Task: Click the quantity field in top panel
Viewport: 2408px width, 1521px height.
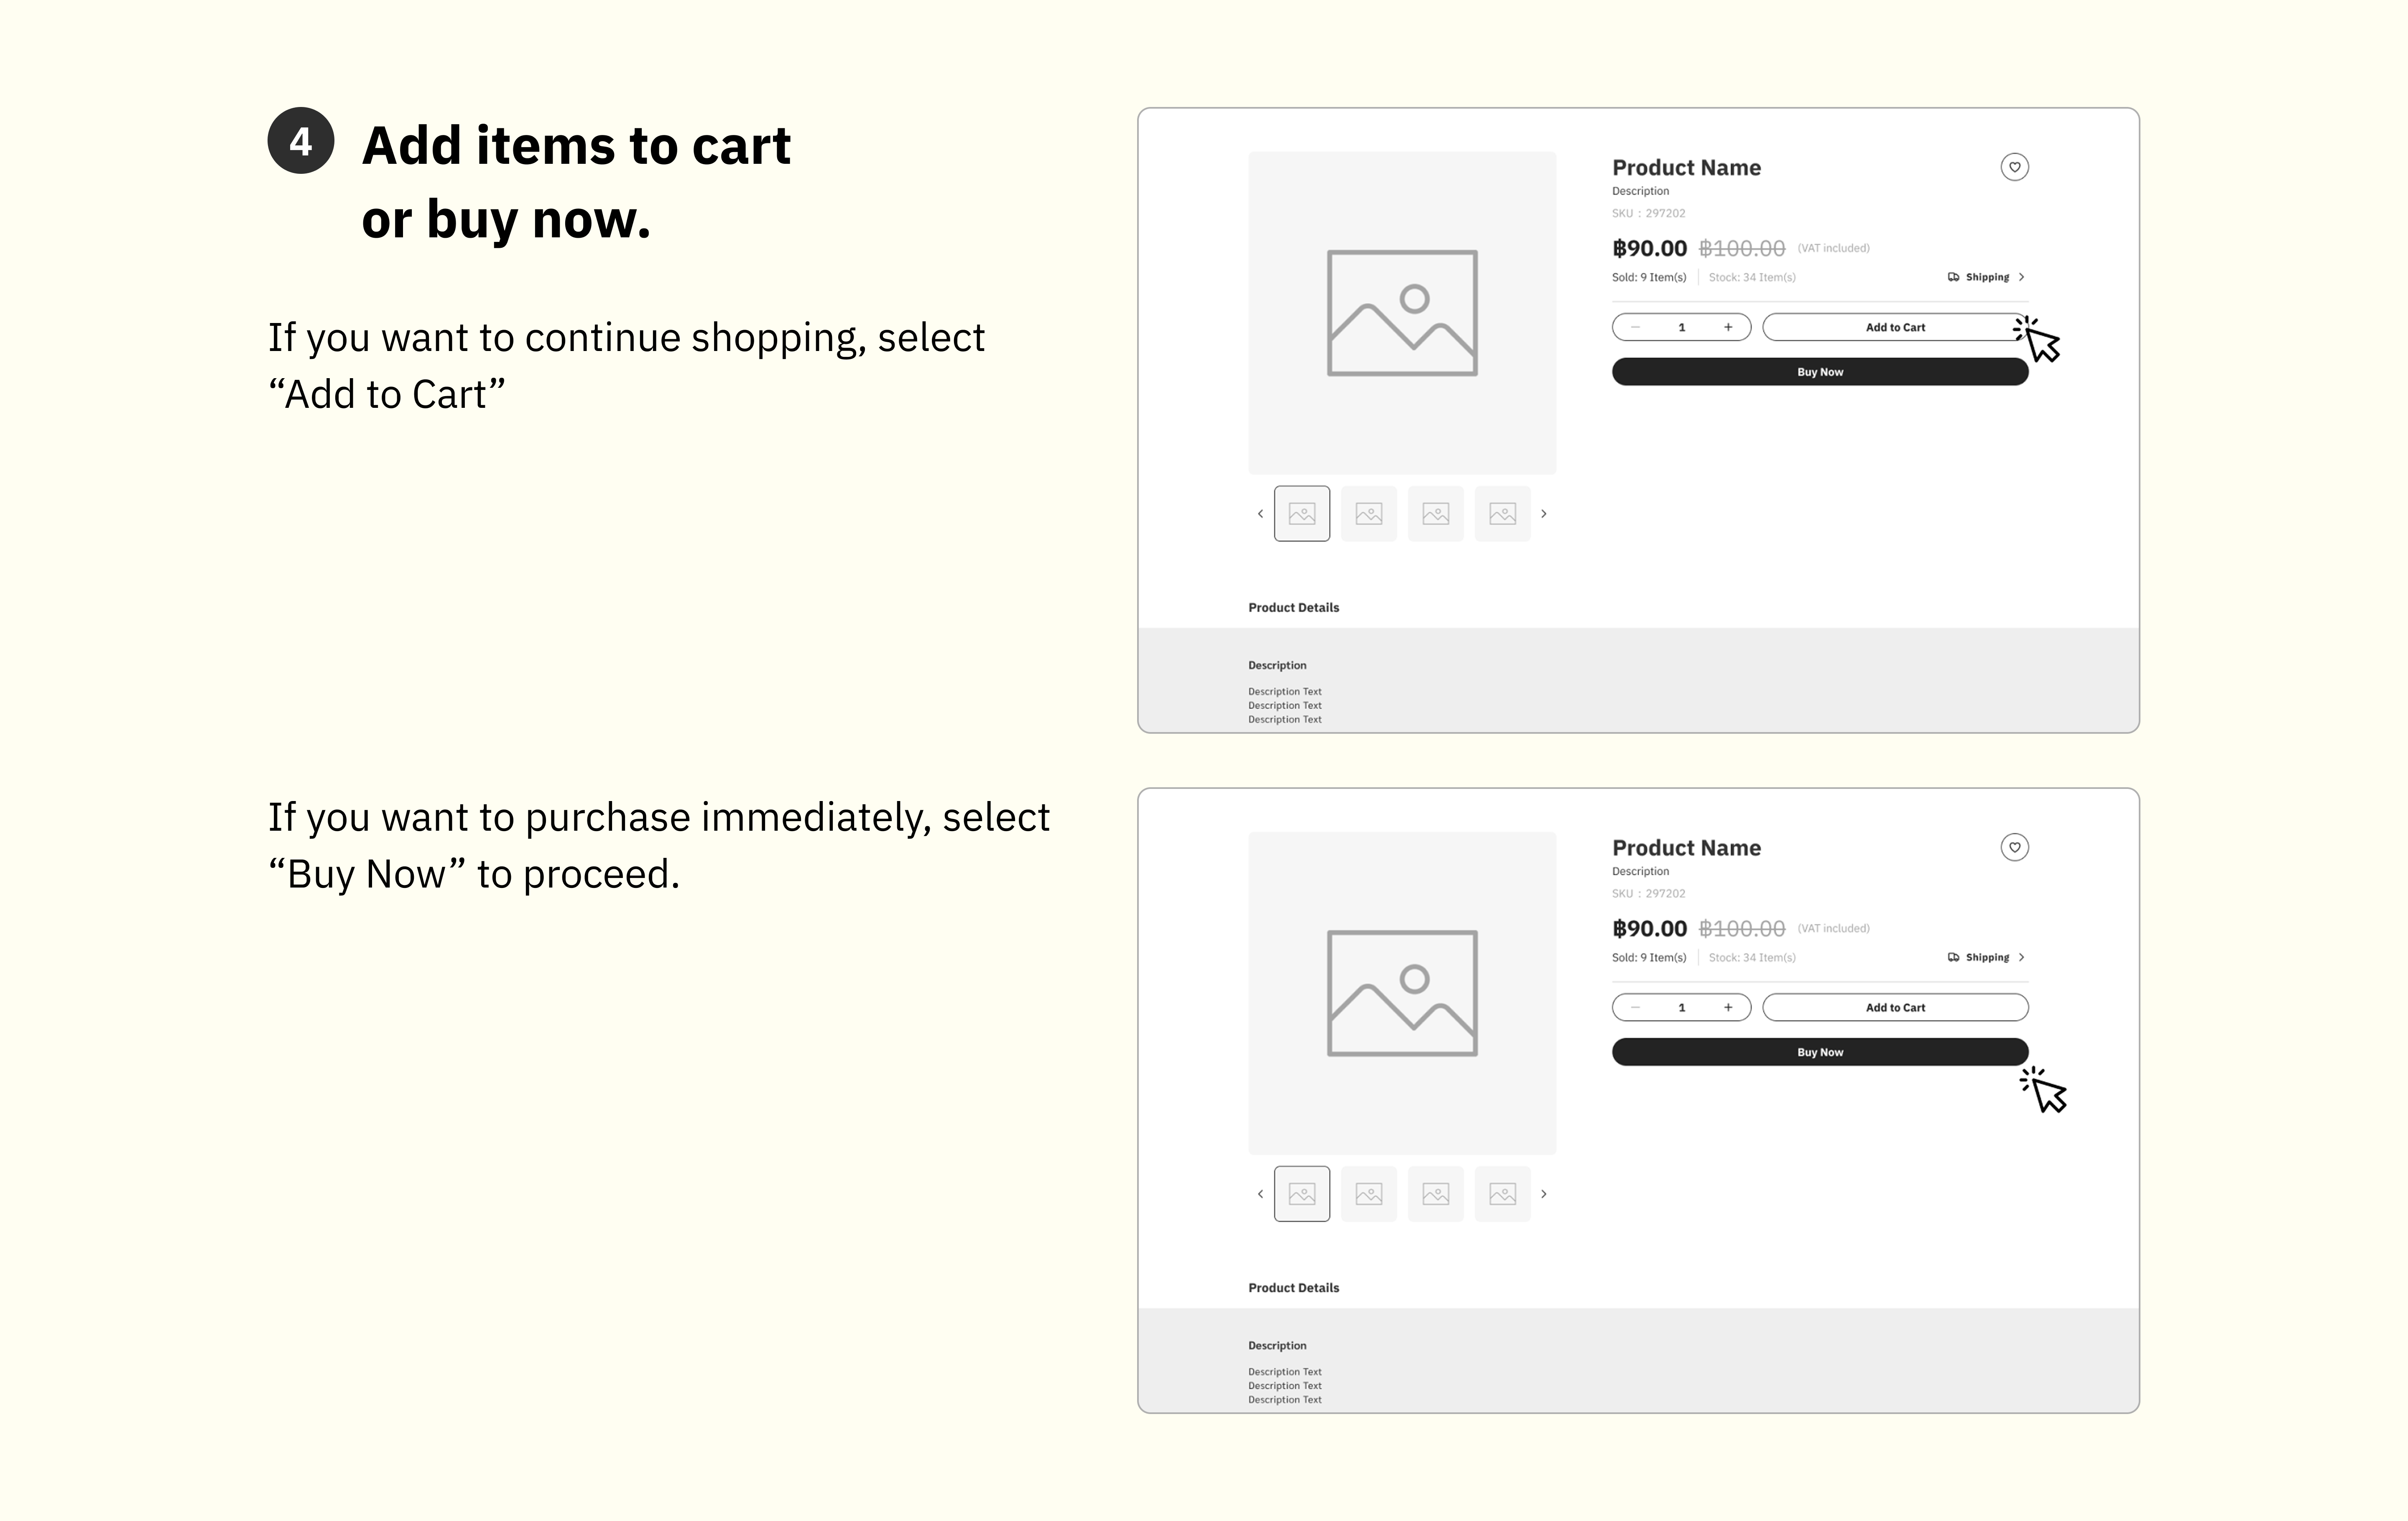Action: [1682, 327]
